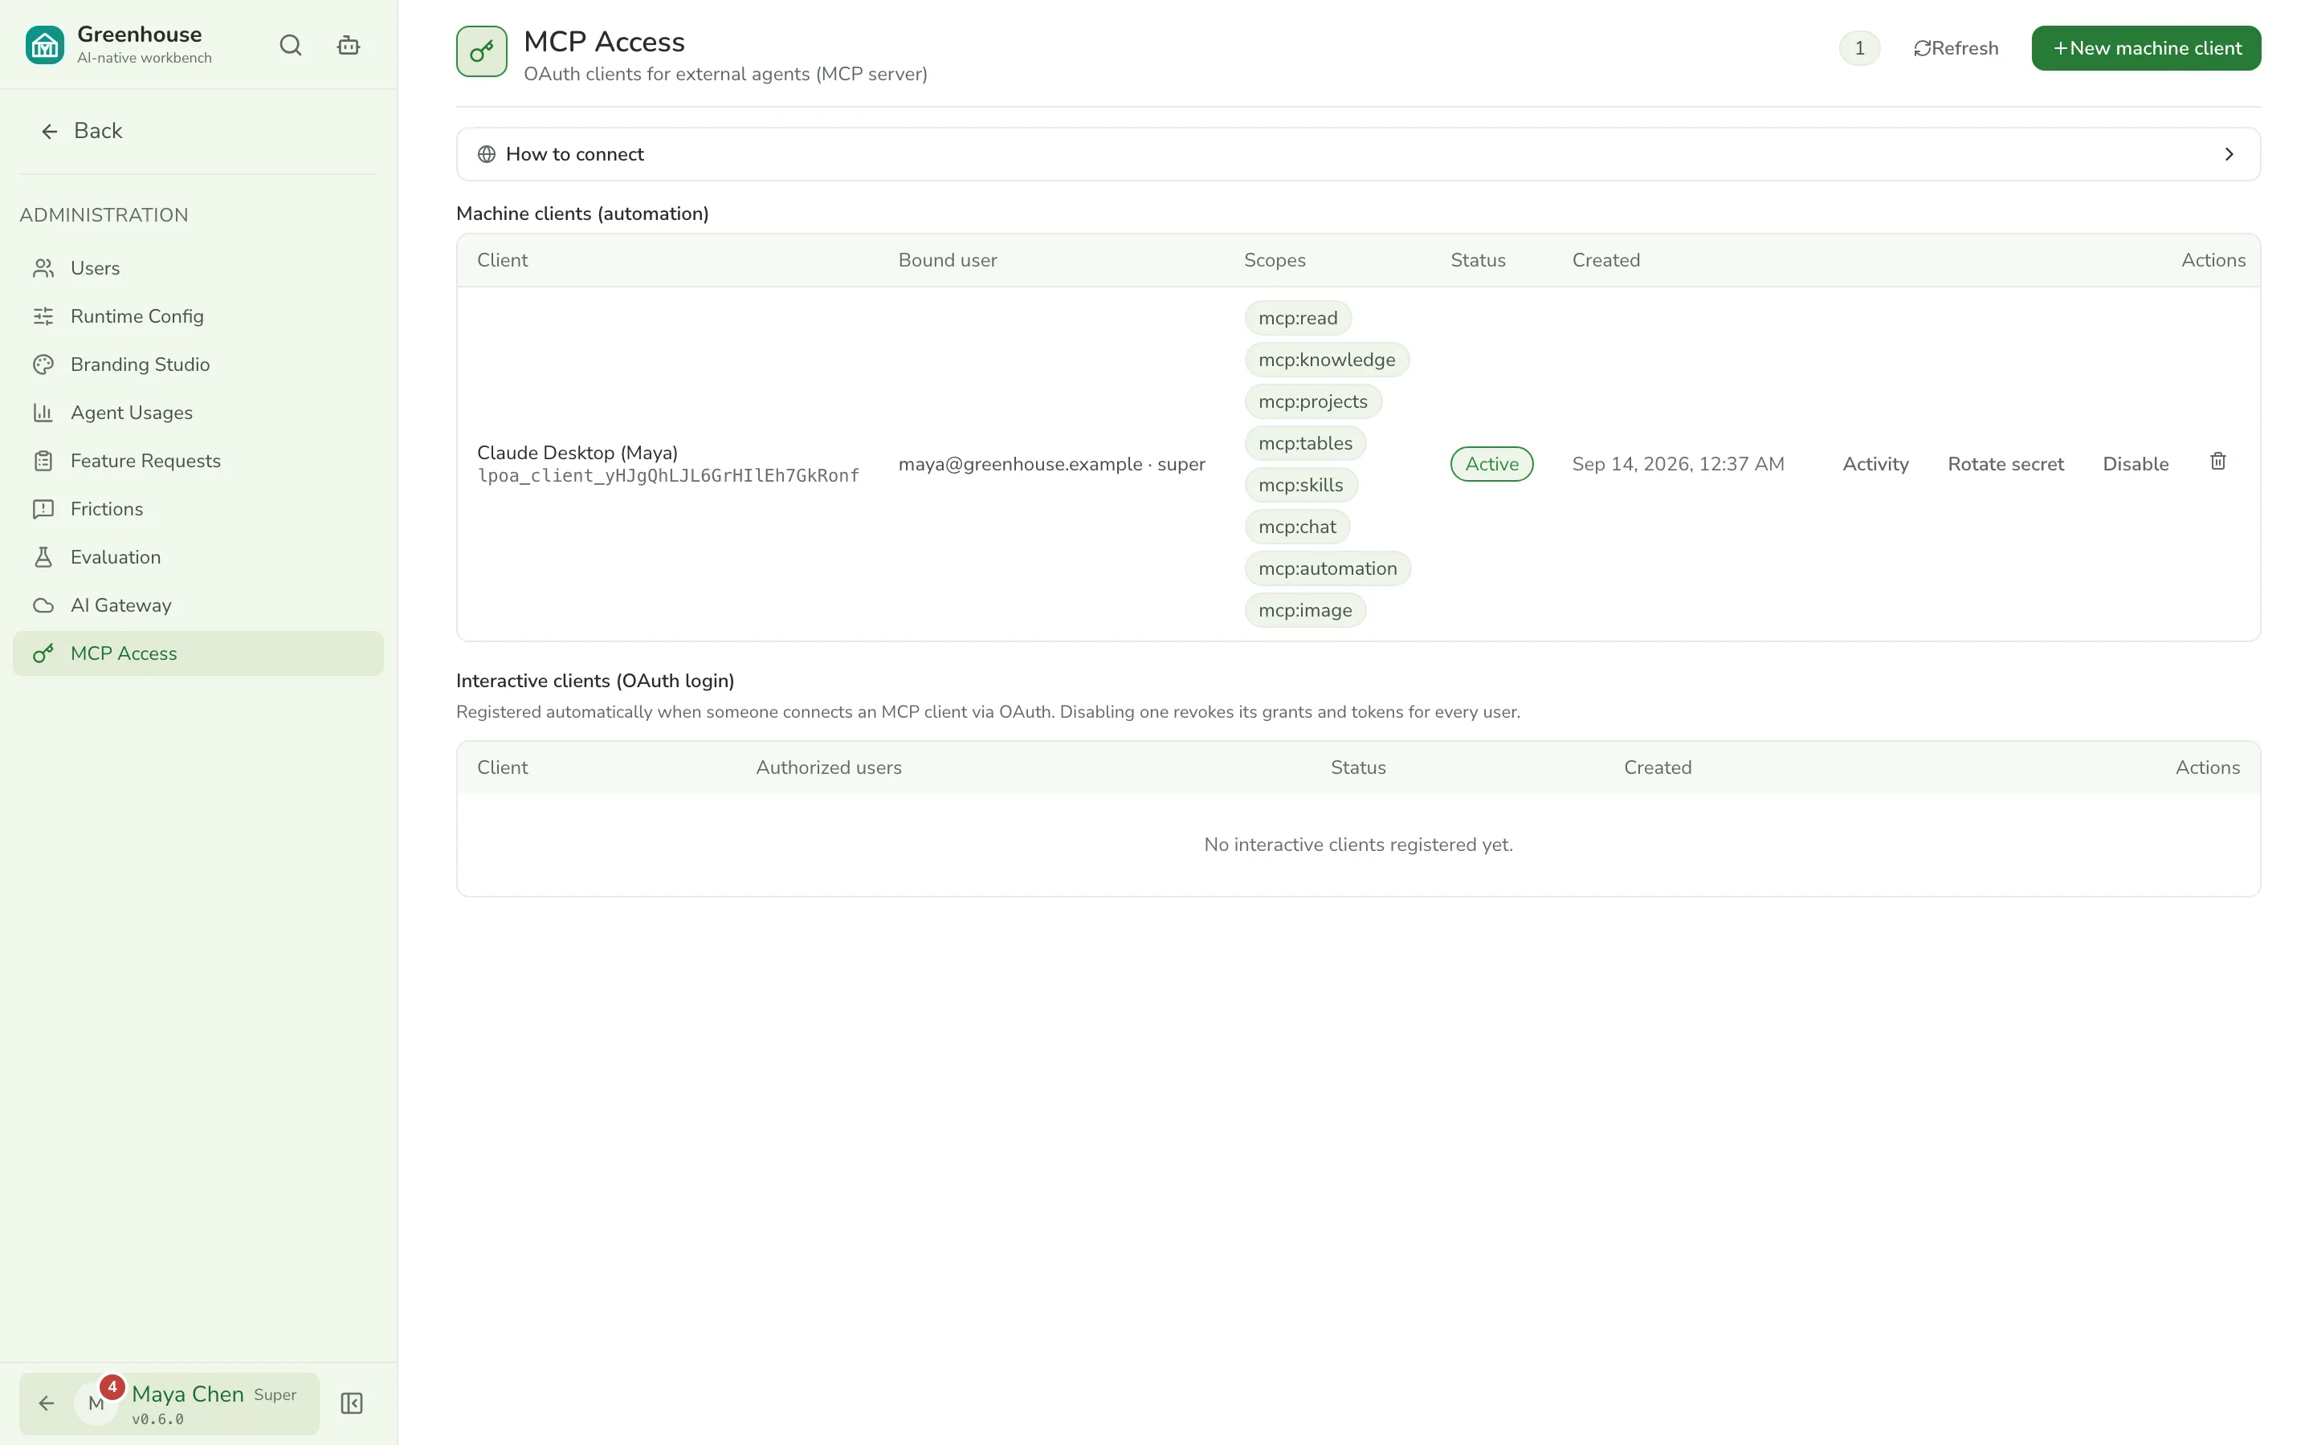This screenshot has height=1445, width=2313.
Task: Click the mcp:tables scope chip
Action: (x=1306, y=443)
